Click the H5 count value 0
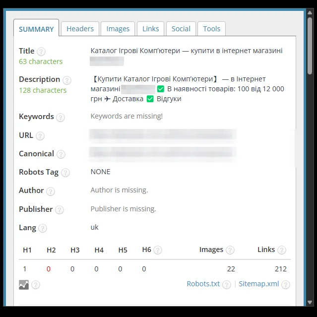This screenshot has height=317, width=317. point(120,269)
